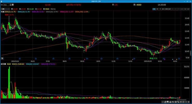Viewport: 192px width, 104px height.
Task: Click the stock code field showing 5521
Action: pyautogui.click(x=6, y=5)
